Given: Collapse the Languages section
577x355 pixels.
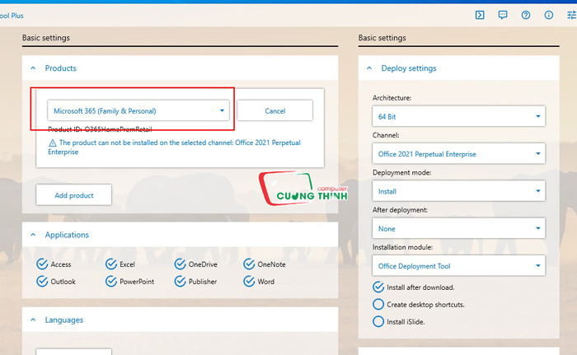Looking at the screenshot, I should pos(33,320).
